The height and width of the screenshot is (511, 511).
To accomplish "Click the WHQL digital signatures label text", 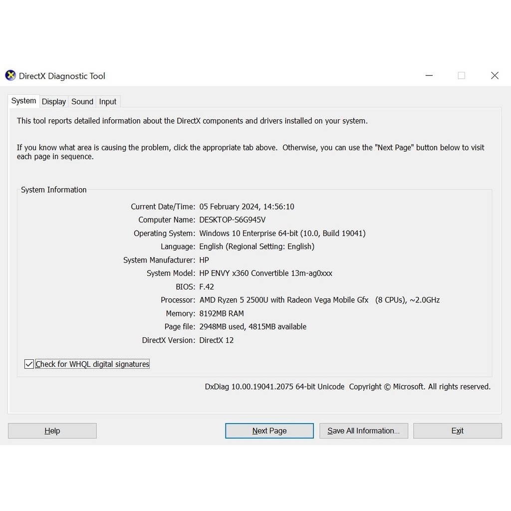I will tap(92, 364).
